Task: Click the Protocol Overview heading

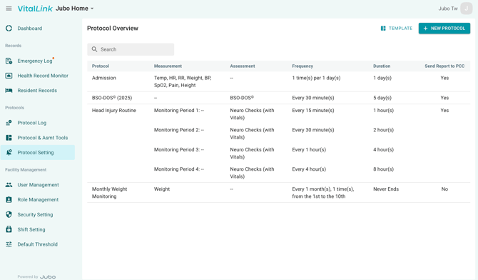Action: pos(113,28)
